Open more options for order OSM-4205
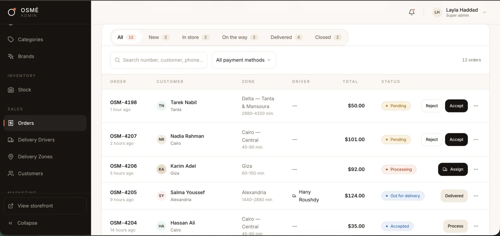This screenshot has height=236, width=500. [x=476, y=196]
